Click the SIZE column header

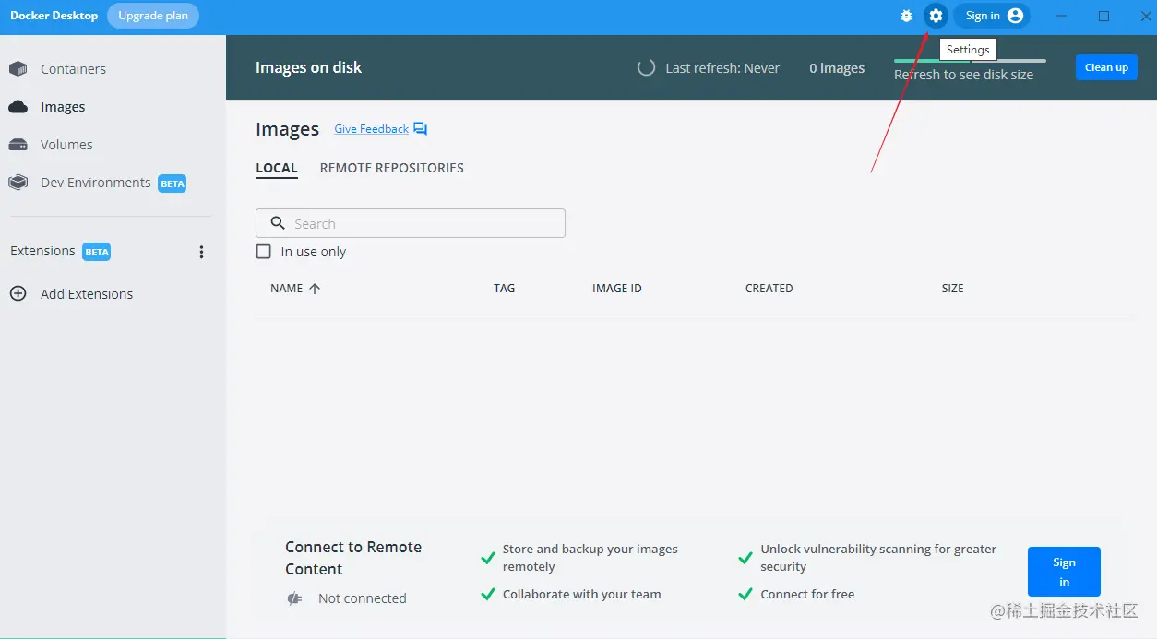953,289
